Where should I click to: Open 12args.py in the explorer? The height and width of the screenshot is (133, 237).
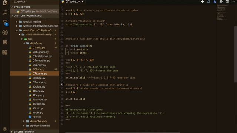point(34,95)
